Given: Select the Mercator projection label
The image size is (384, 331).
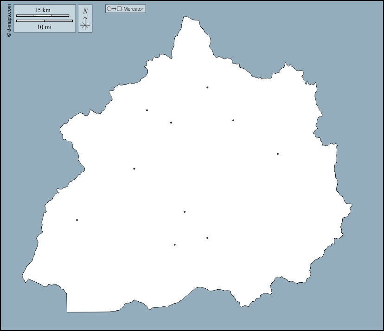Looking at the screenshot, I should [134, 9].
